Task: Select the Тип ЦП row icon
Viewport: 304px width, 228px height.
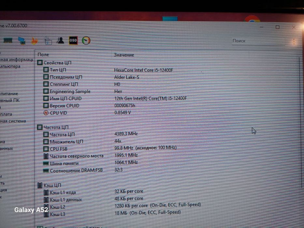Action: [x=46, y=70]
